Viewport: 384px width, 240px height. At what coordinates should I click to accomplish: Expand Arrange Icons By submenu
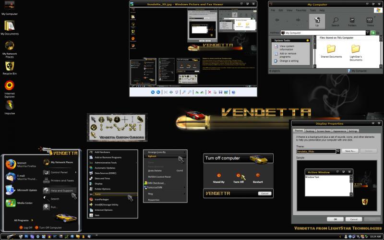tap(165, 152)
